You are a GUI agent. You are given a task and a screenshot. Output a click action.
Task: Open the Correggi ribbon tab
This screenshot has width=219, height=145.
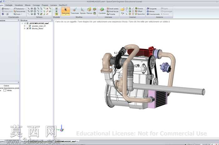(x=36, y=5)
